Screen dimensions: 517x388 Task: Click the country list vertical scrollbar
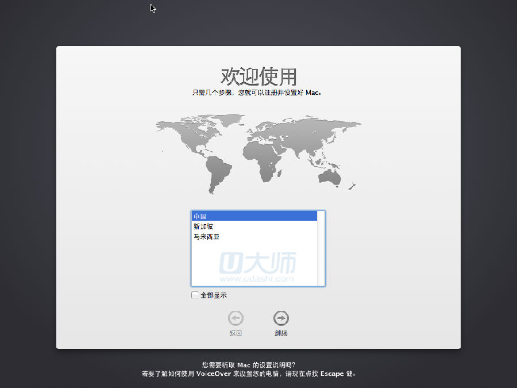(x=321, y=248)
